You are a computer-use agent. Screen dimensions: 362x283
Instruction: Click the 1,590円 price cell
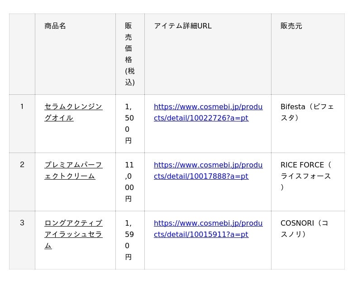(x=129, y=240)
